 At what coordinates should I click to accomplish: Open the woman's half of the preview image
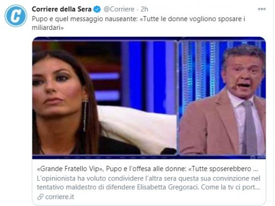tap(105, 98)
